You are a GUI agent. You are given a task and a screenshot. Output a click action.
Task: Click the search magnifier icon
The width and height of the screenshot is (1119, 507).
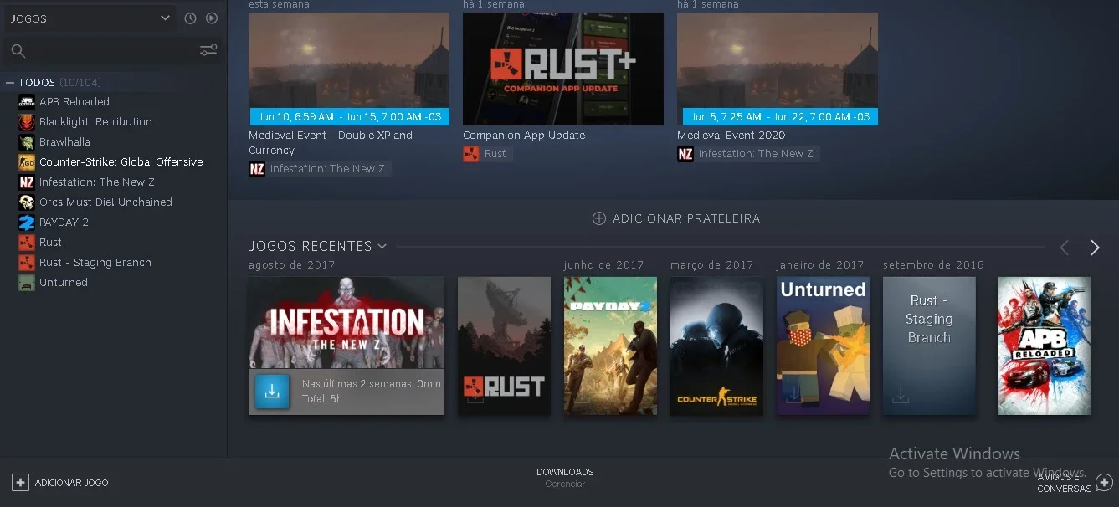(x=18, y=51)
